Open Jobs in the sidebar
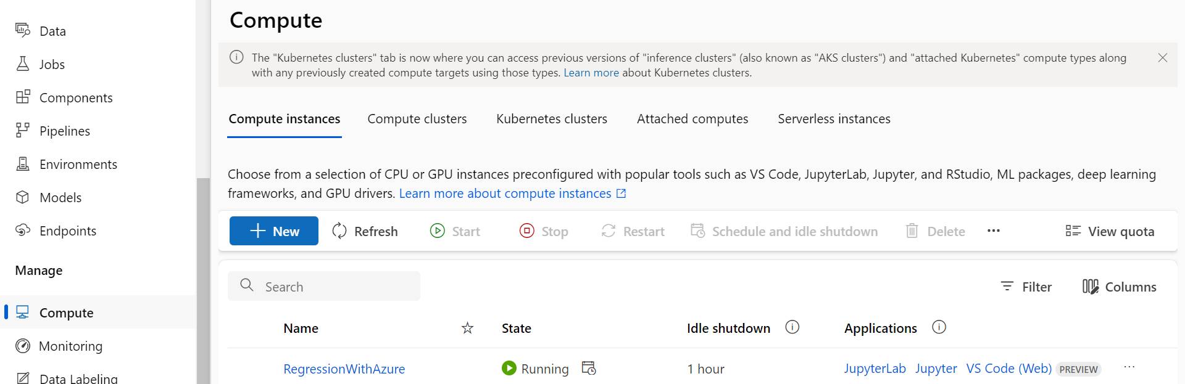 [x=39, y=64]
